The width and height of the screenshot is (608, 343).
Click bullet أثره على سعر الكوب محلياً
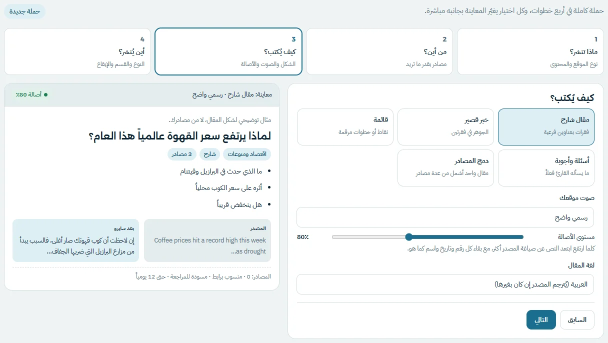[228, 188]
